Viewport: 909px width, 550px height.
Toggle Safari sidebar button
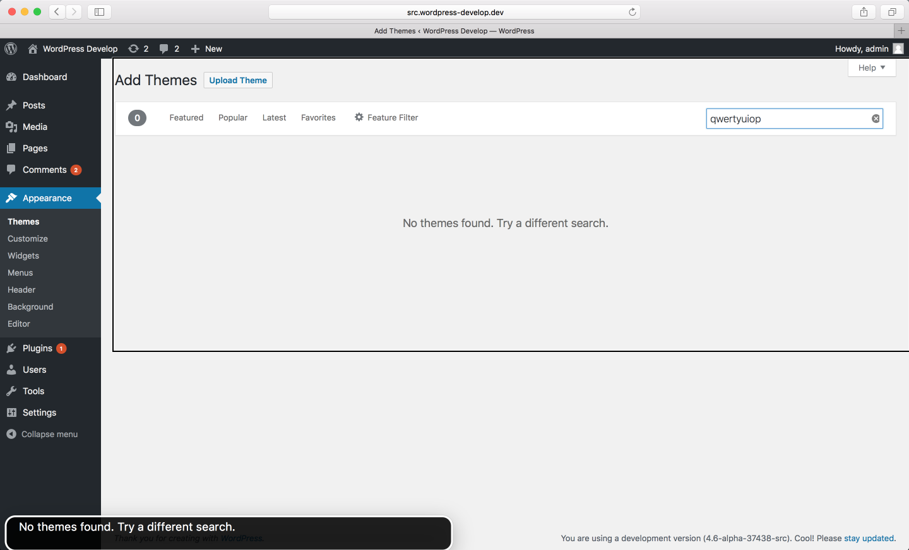click(x=99, y=12)
